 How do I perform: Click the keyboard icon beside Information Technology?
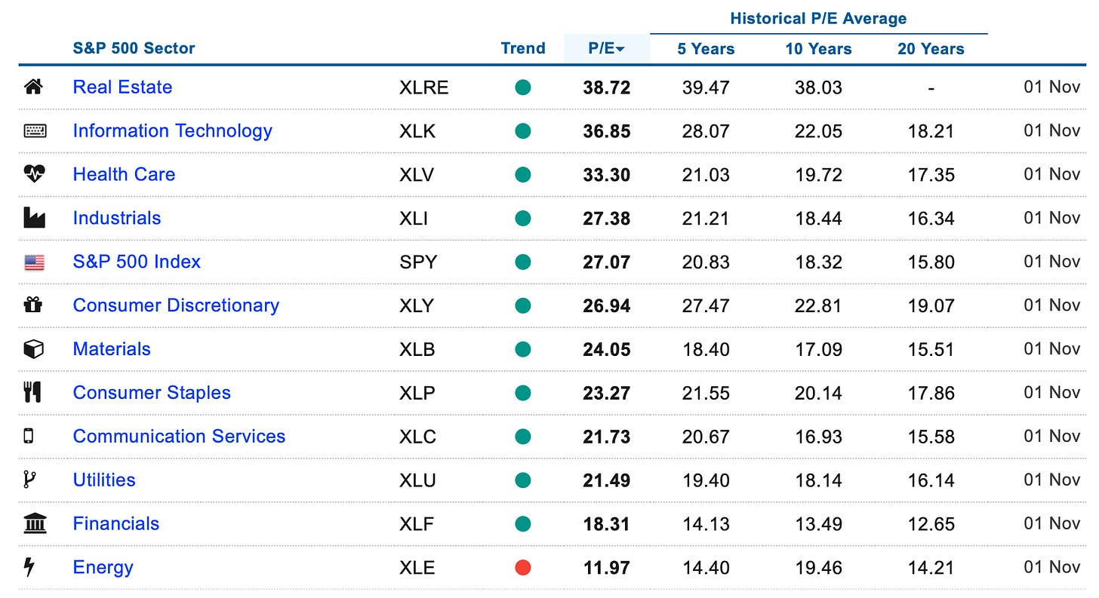[35, 130]
